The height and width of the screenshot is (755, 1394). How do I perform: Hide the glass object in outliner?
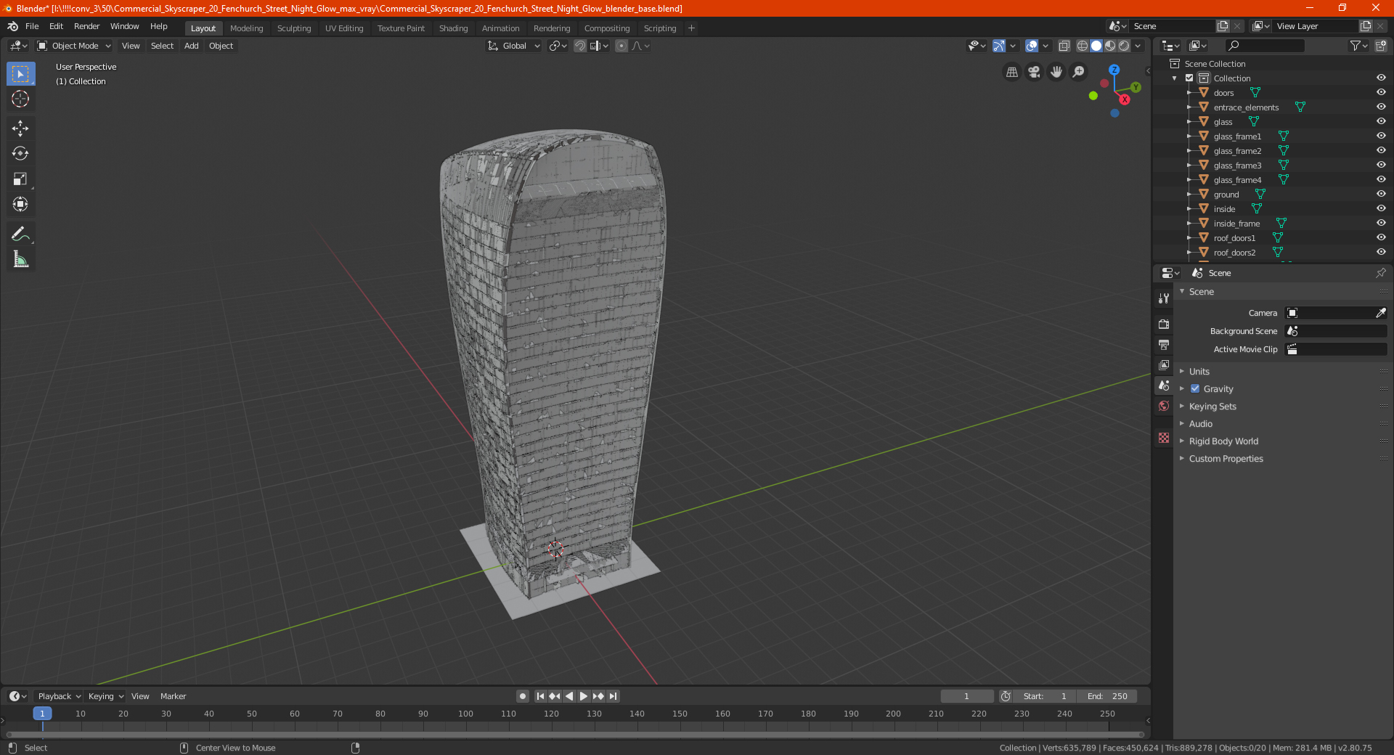(x=1381, y=121)
